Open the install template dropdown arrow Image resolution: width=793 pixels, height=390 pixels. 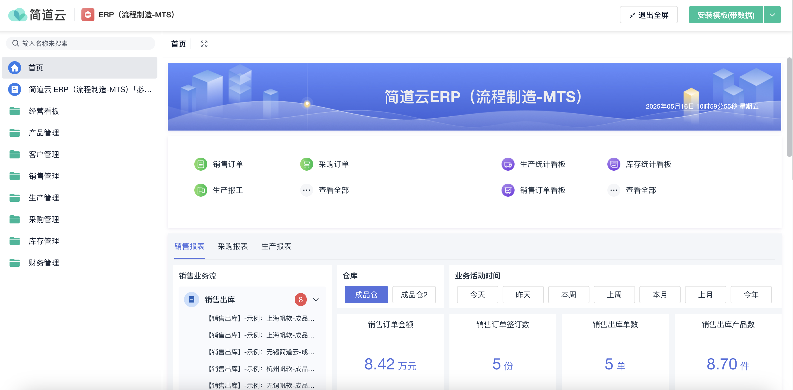pos(772,15)
